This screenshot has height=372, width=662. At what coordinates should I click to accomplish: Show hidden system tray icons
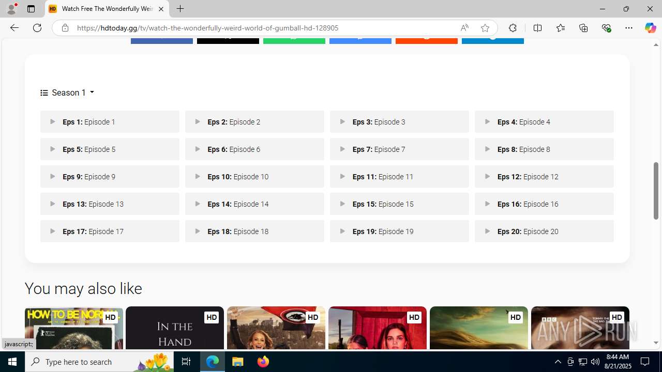(558, 362)
